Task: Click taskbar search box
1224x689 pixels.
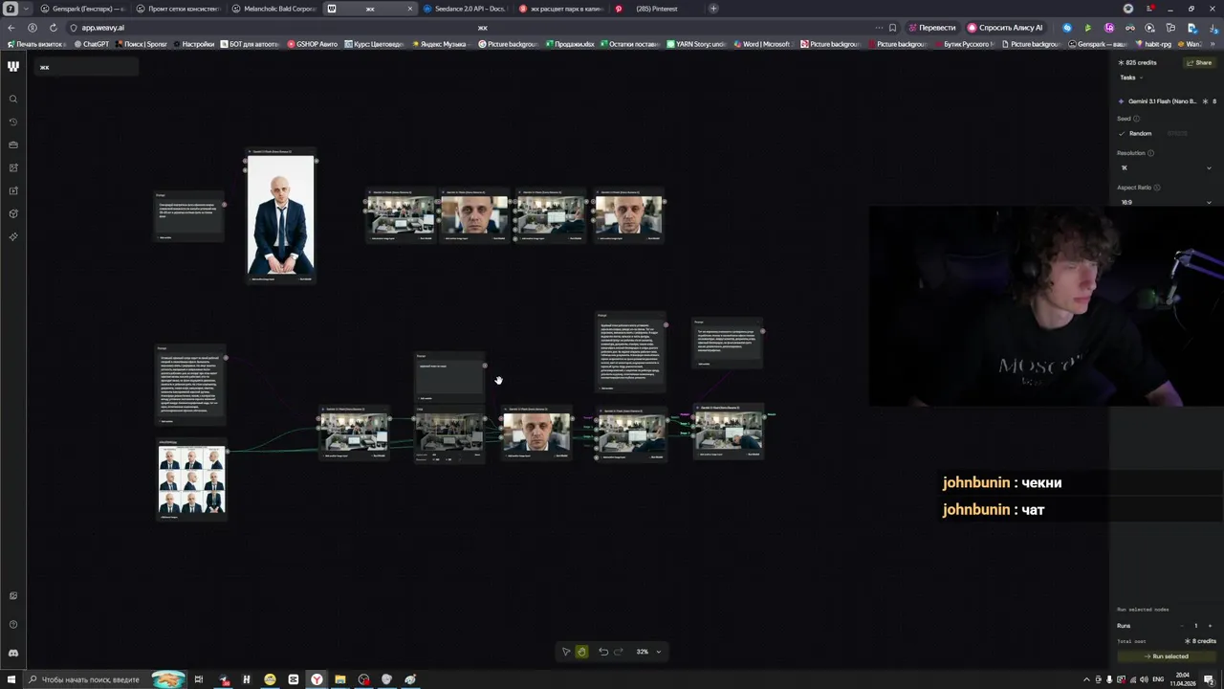Action: tap(105, 679)
